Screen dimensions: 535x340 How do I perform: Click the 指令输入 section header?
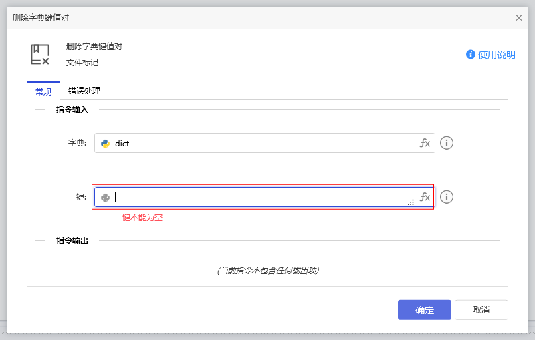point(72,109)
